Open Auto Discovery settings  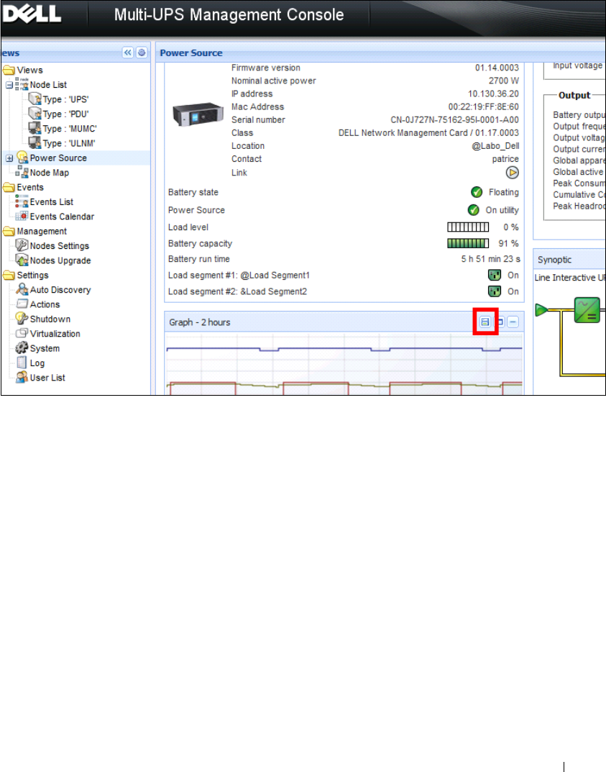click(60, 290)
